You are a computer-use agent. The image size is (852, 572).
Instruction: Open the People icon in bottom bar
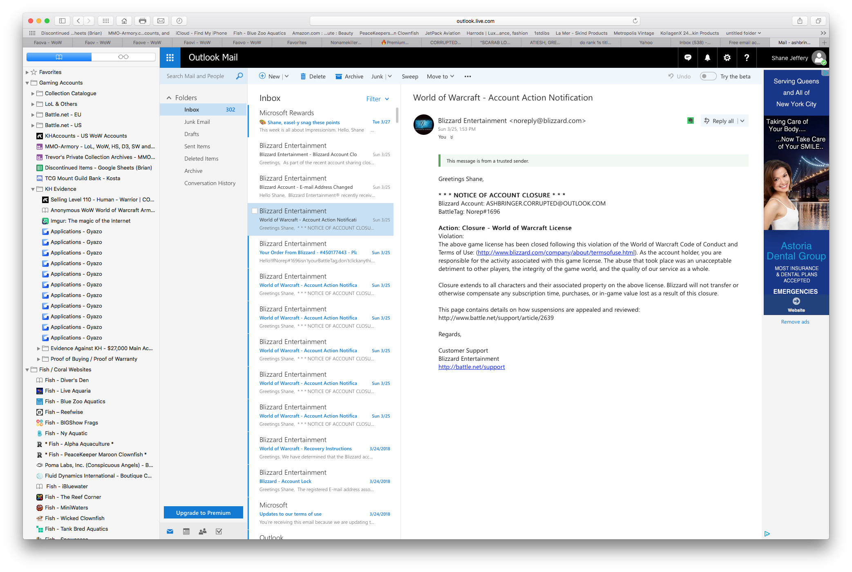tap(202, 531)
